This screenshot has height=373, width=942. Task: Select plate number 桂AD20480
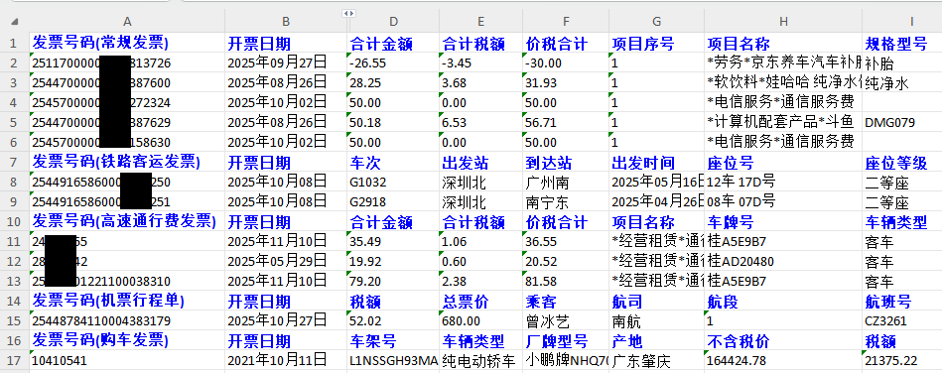[783, 261]
